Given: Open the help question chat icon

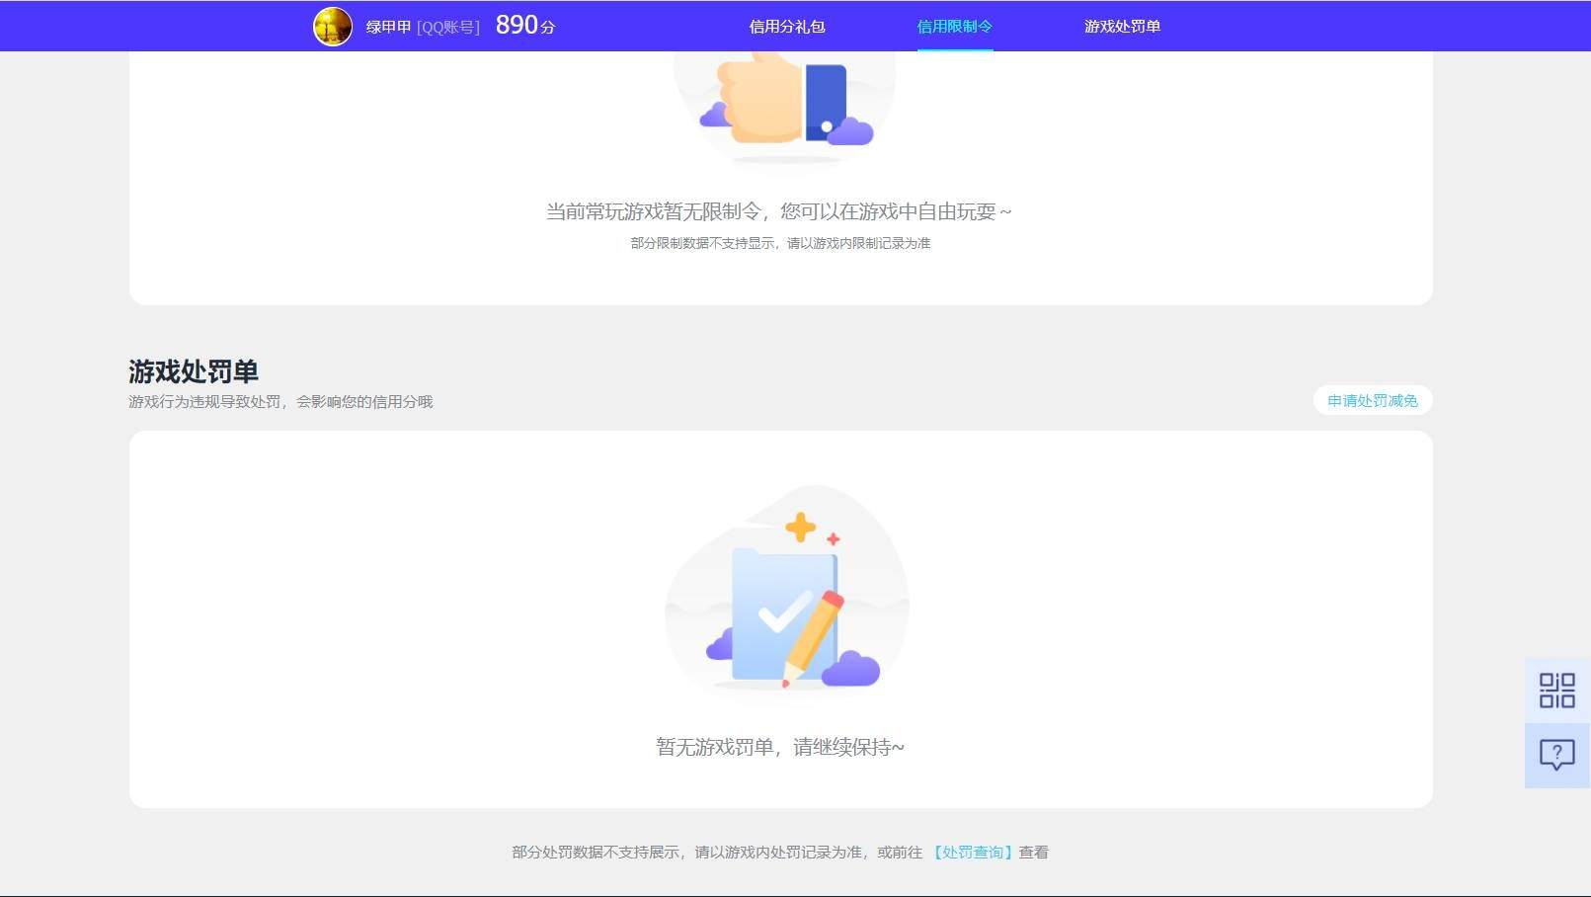Looking at the screenshot, I should click(1556, 756).
